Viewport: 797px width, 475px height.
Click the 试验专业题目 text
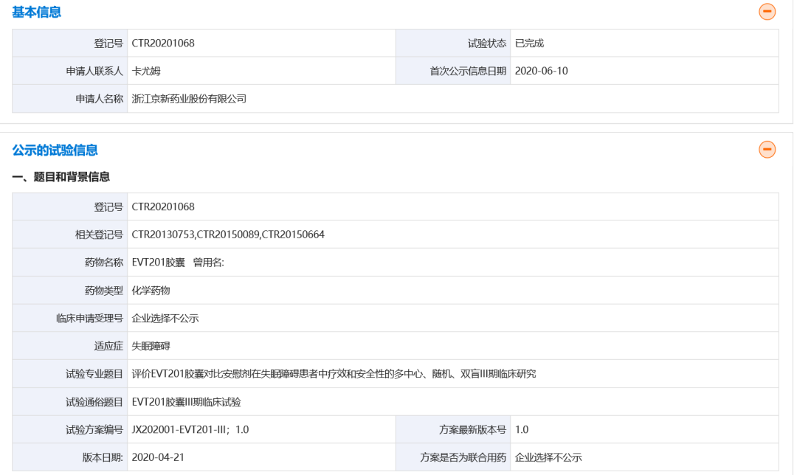pos(334,374)
